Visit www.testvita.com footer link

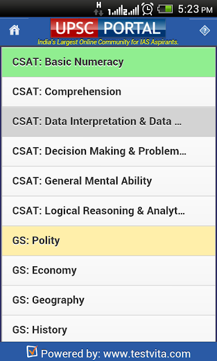point(147,354)
